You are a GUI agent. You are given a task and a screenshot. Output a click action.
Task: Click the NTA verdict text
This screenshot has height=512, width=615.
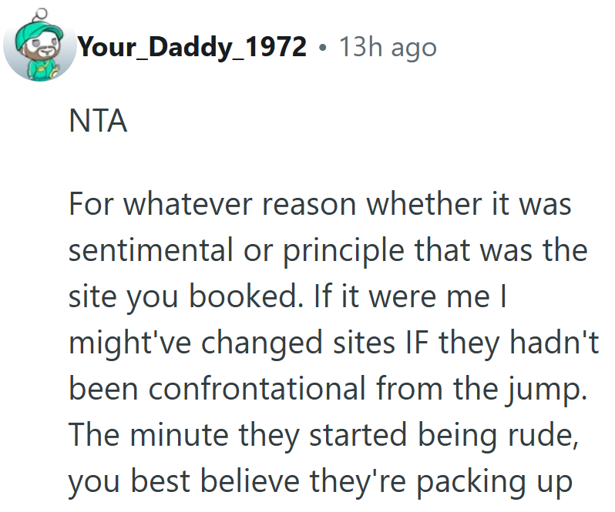(98, 122)
